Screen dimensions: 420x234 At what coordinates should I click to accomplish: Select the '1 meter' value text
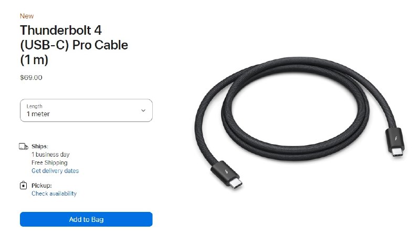[38, 114]
